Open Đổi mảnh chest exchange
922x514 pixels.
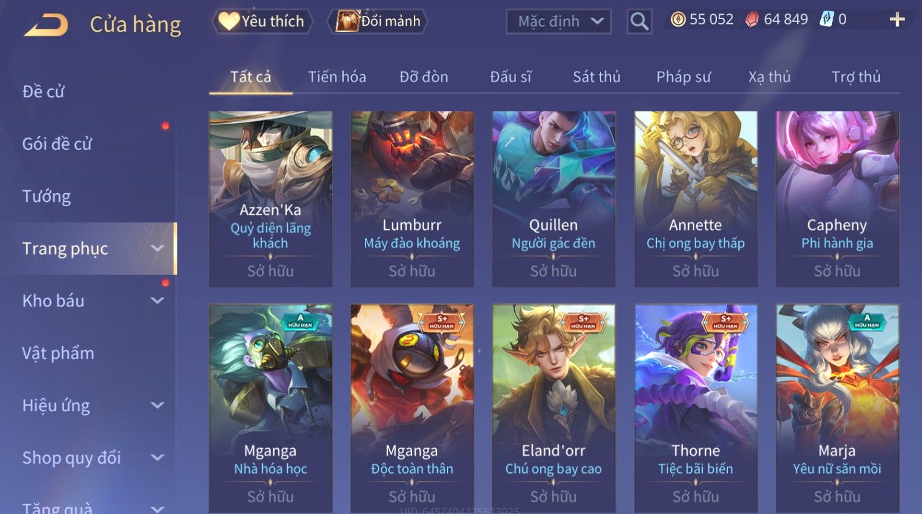pyautogui.click(x=378, y=21)
